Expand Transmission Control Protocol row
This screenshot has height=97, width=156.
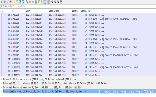(x=1, y=91)
